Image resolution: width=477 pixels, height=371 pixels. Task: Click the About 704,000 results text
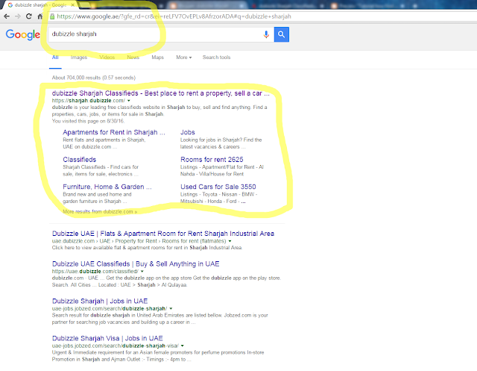[94, 78]
